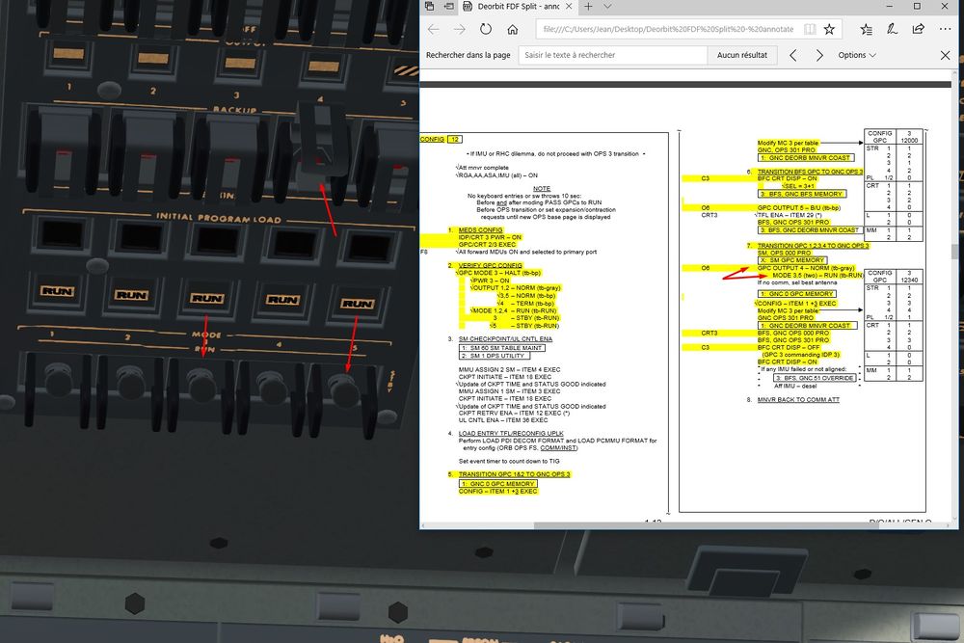Share this page
The image size is (964, 643).
tap(919, 29)
